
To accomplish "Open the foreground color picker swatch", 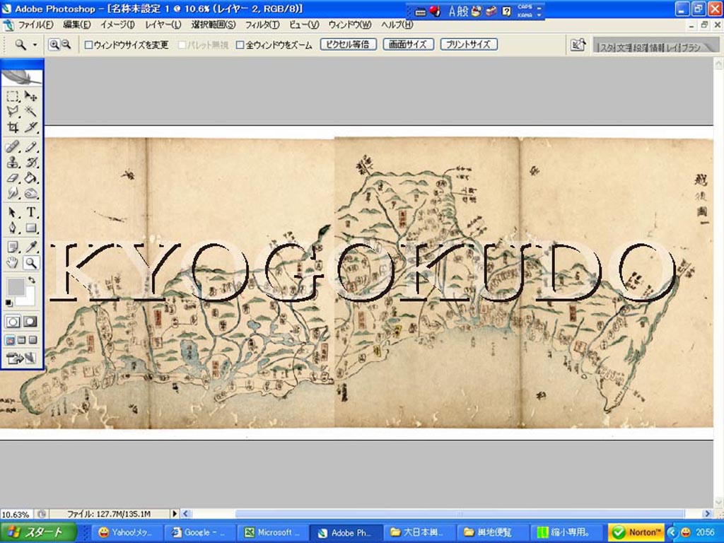I will click(x=16, y=286).
